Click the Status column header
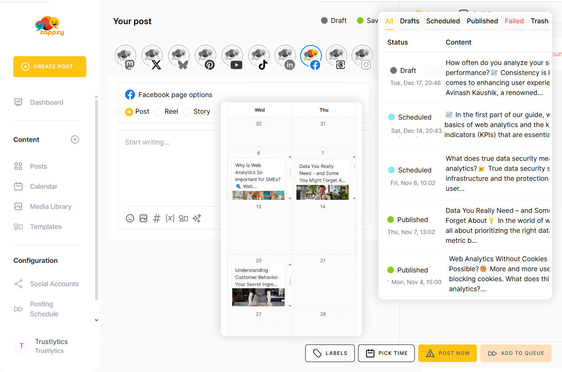562x372 pixels. click(397, 42)
